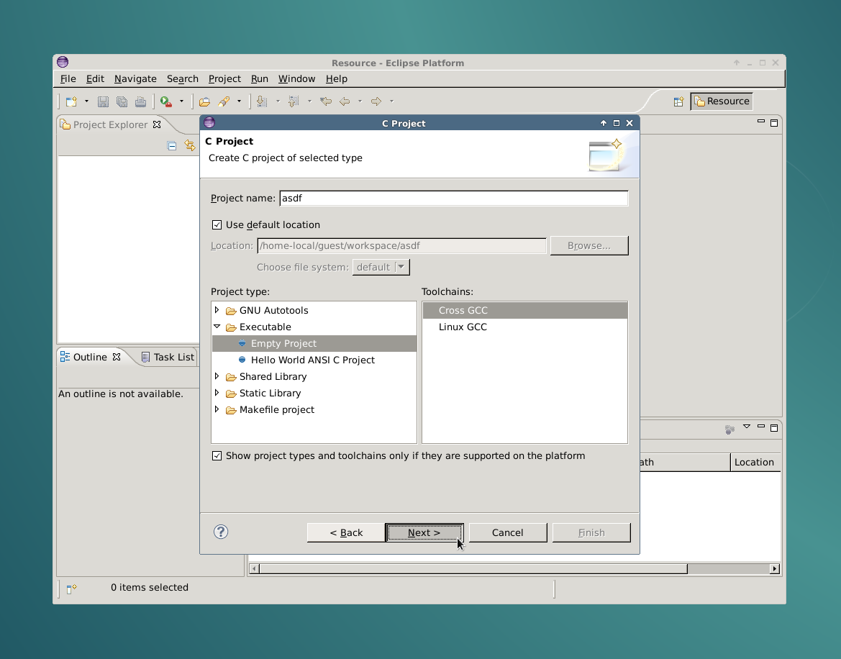The image size is (841, 659).
Task: Click the Next button
Action: tap(424, 532)
